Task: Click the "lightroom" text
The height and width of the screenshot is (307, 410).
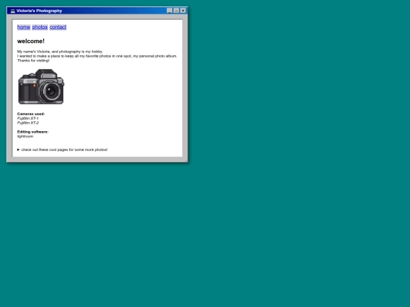Action: pyautogui.click(x=25, y=136)
